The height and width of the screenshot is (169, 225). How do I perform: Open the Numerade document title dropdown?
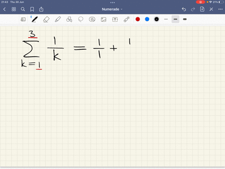coord(112,9)
